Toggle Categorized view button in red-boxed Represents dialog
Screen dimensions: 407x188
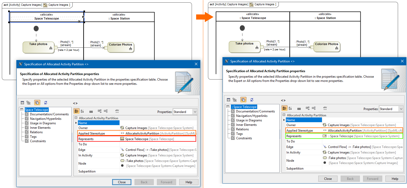(76, 111)
